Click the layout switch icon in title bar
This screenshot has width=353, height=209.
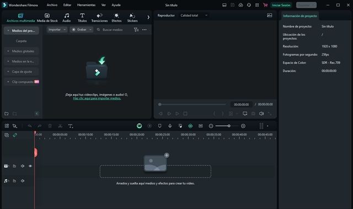224,5
